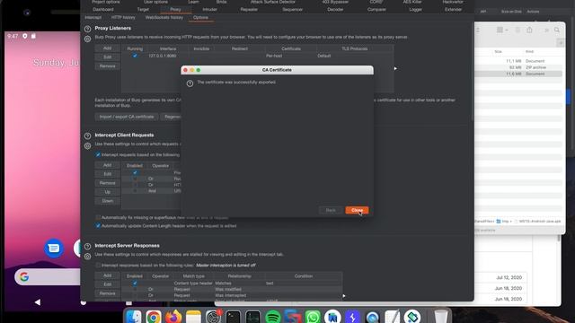Enable Automatically fix missing or superfluous new lines
This screenshot has width=575, height=323.
(x=98, y=217)
